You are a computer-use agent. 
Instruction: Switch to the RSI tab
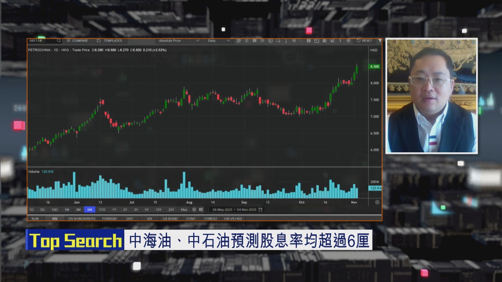pos(55,219)
